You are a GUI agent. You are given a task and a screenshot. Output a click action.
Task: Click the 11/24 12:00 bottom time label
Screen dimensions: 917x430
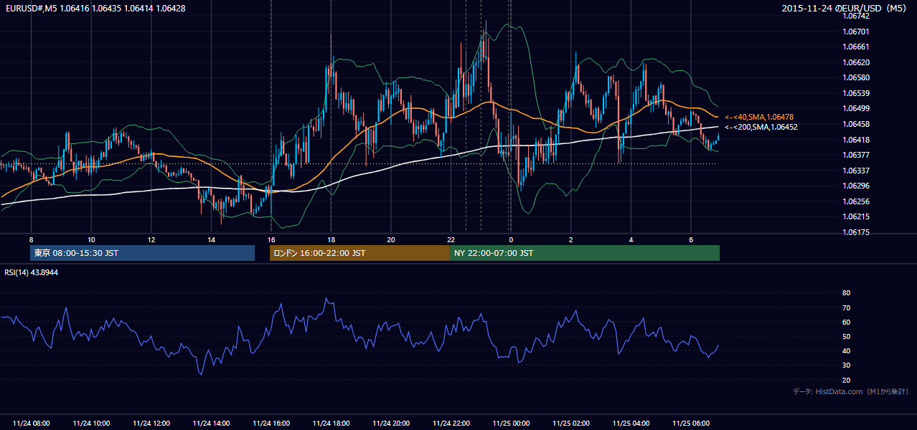151,424
